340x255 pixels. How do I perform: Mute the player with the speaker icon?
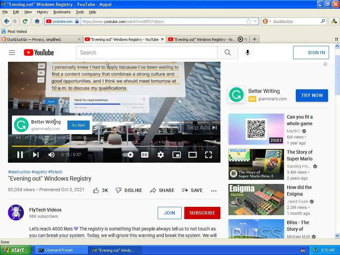(x=51, y=155)
